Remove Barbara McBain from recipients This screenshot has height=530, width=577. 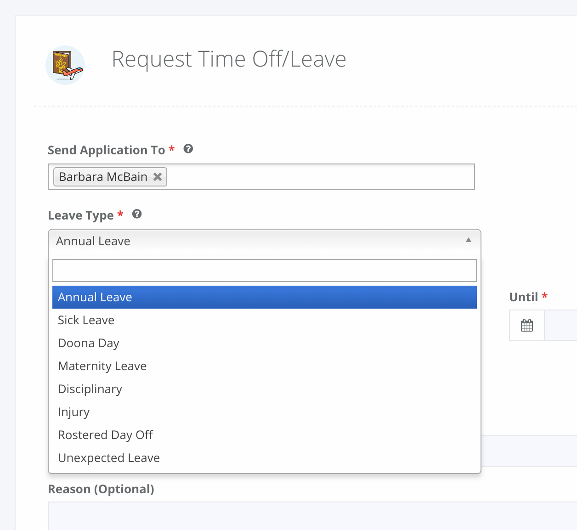pyautogui.click(x=158, y=177)
